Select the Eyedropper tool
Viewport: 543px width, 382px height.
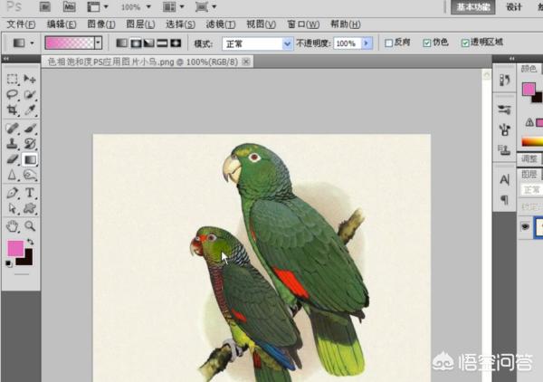tap(30, 110)
